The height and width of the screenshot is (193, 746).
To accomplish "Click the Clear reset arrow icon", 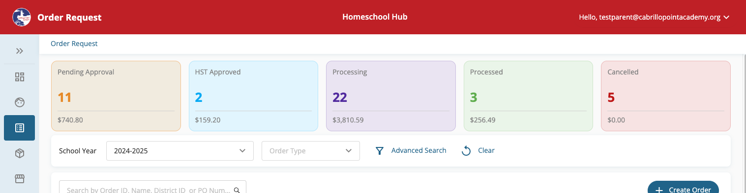I will (x=466, y=151).
